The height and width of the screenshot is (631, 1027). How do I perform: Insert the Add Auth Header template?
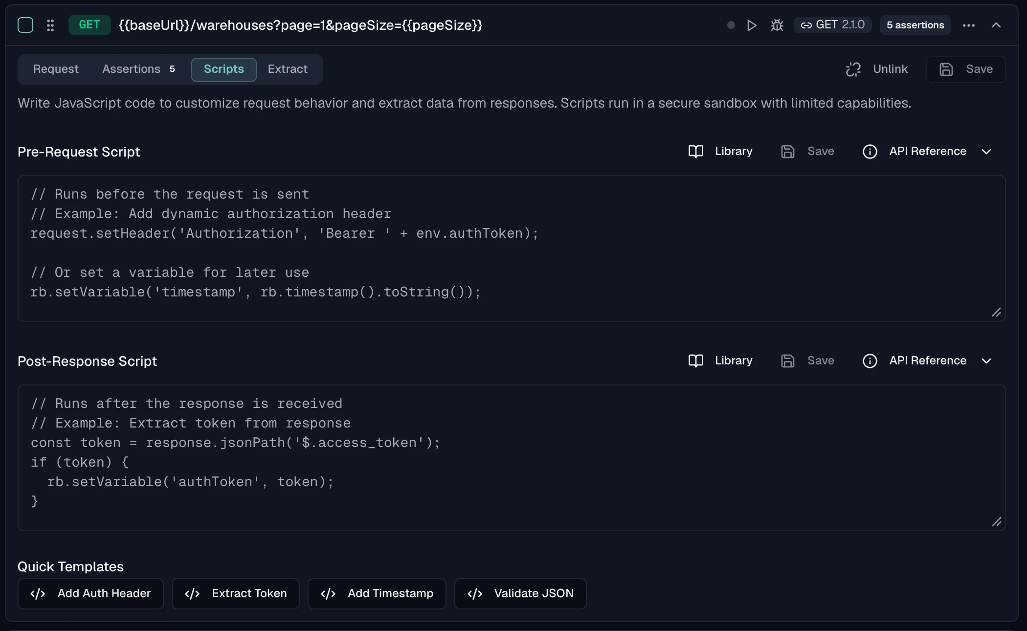(x=90, y=594)
